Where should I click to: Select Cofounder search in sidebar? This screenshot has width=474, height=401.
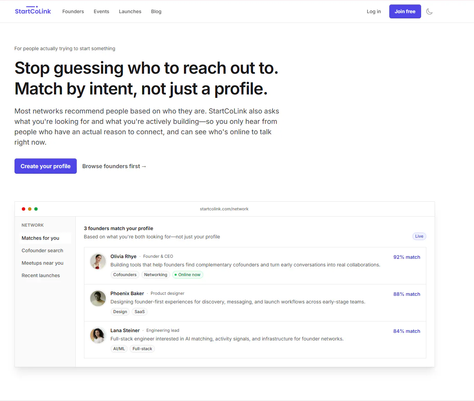click(x=45, y=250)
